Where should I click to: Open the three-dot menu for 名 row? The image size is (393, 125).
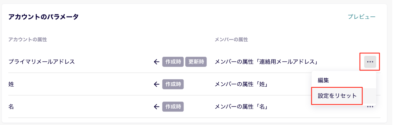[x=370, y=107]
